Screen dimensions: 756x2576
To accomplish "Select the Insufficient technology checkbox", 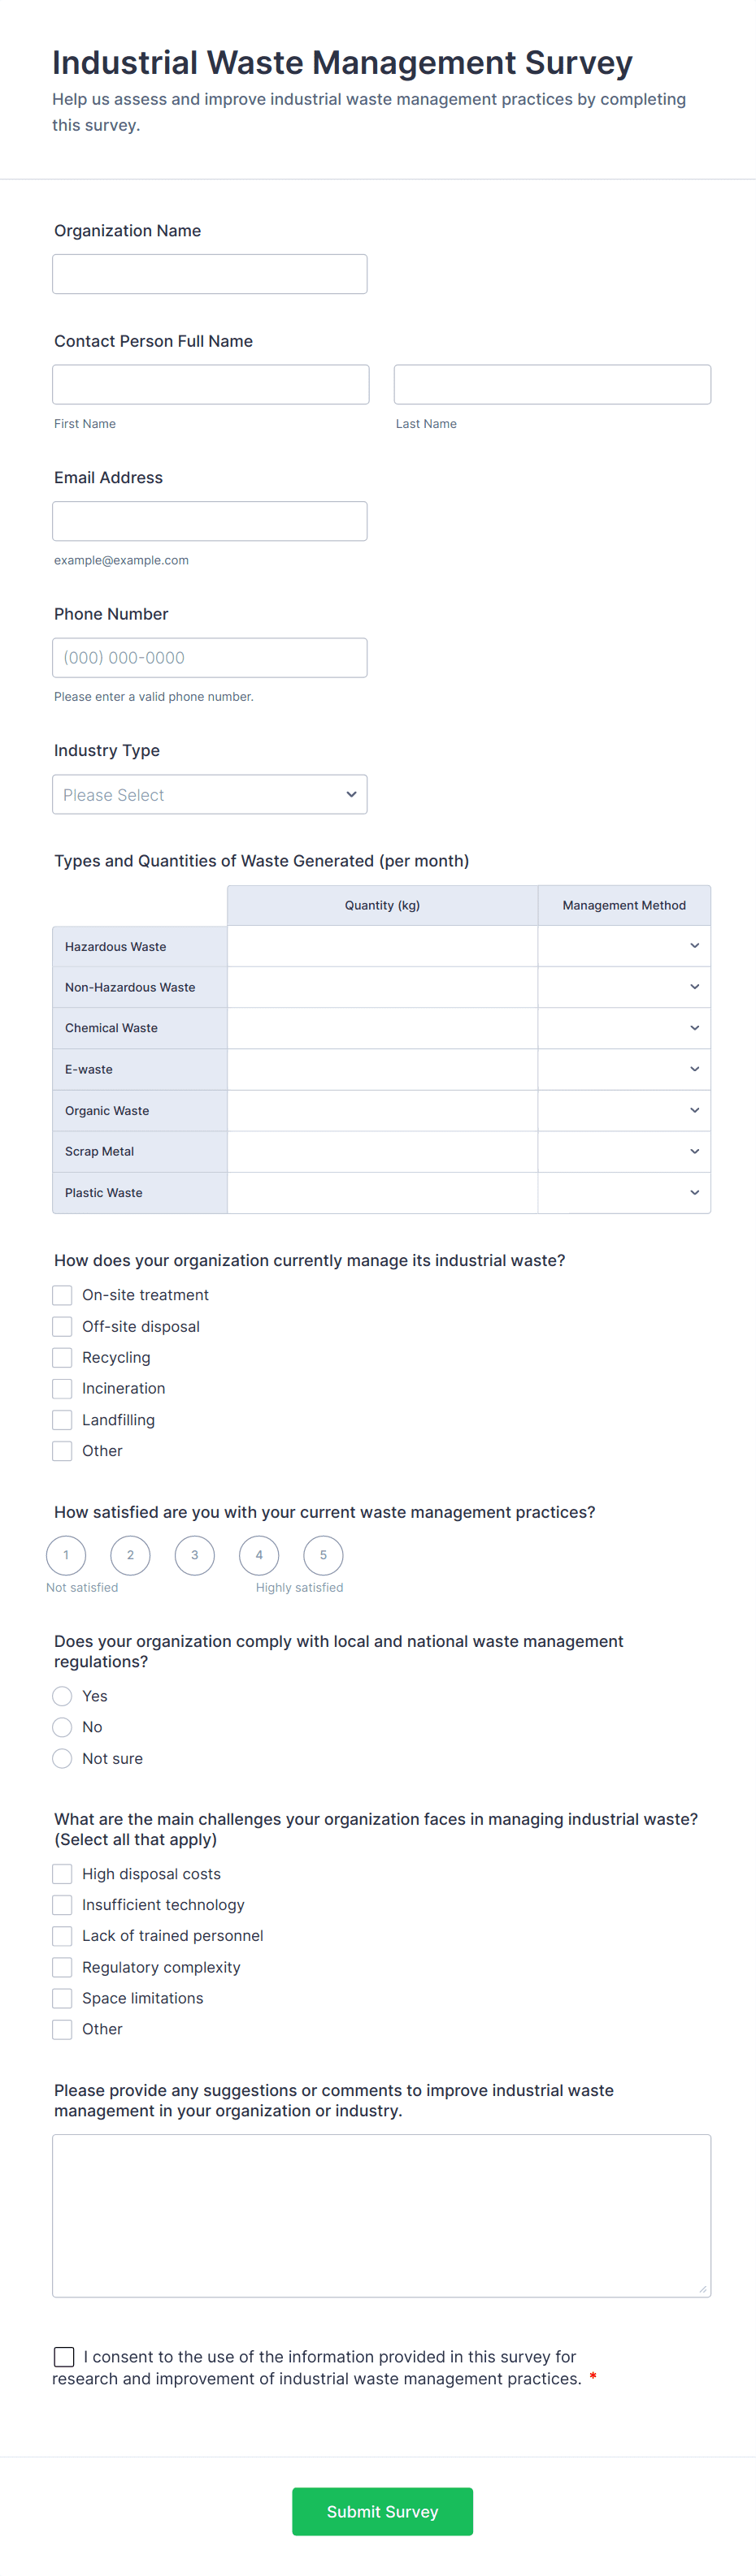I will (61, 1904).
